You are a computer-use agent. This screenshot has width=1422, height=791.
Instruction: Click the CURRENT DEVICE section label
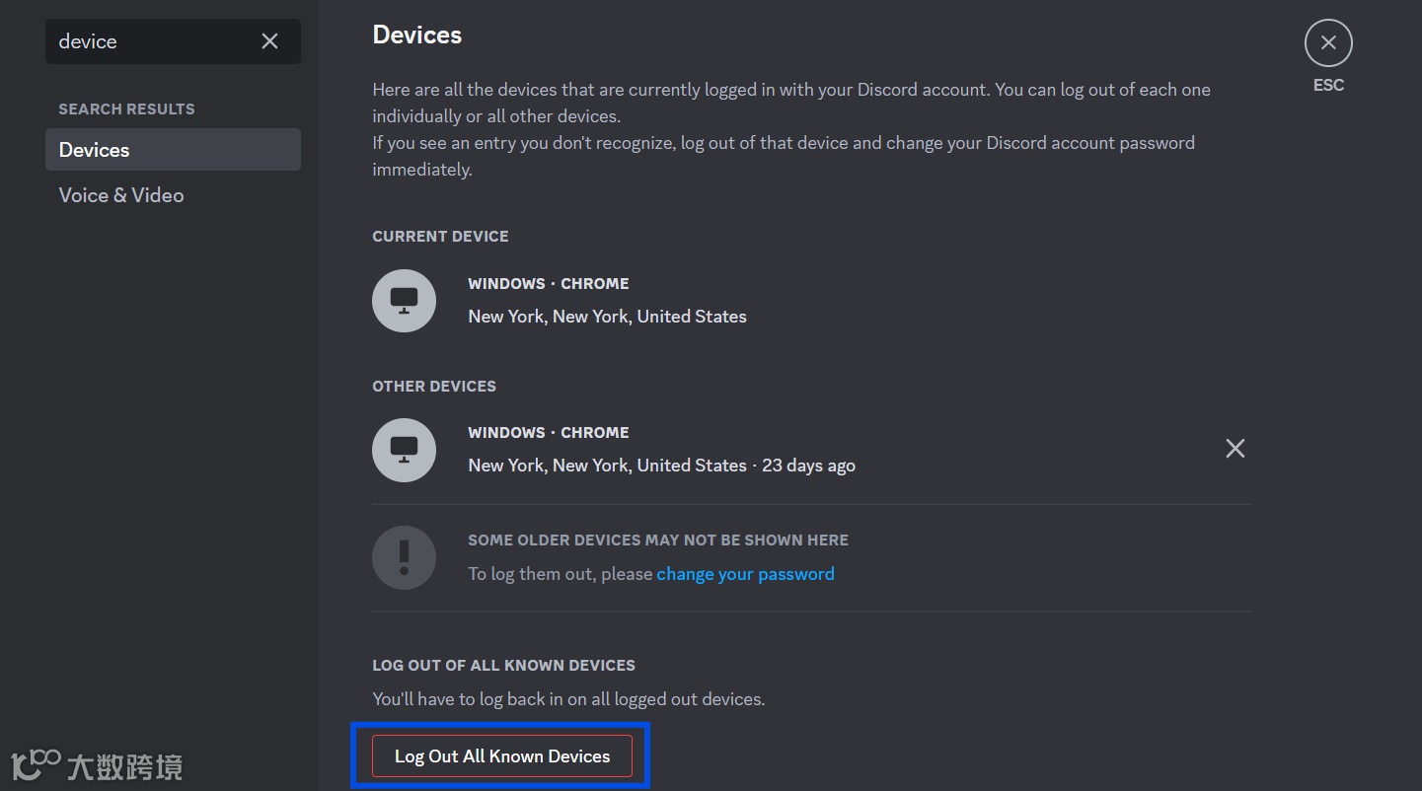(x=440, y=237)
